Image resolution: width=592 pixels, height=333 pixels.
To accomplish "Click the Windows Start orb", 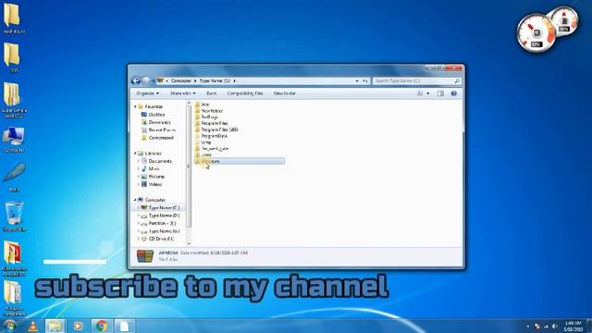I will [9, 326].
